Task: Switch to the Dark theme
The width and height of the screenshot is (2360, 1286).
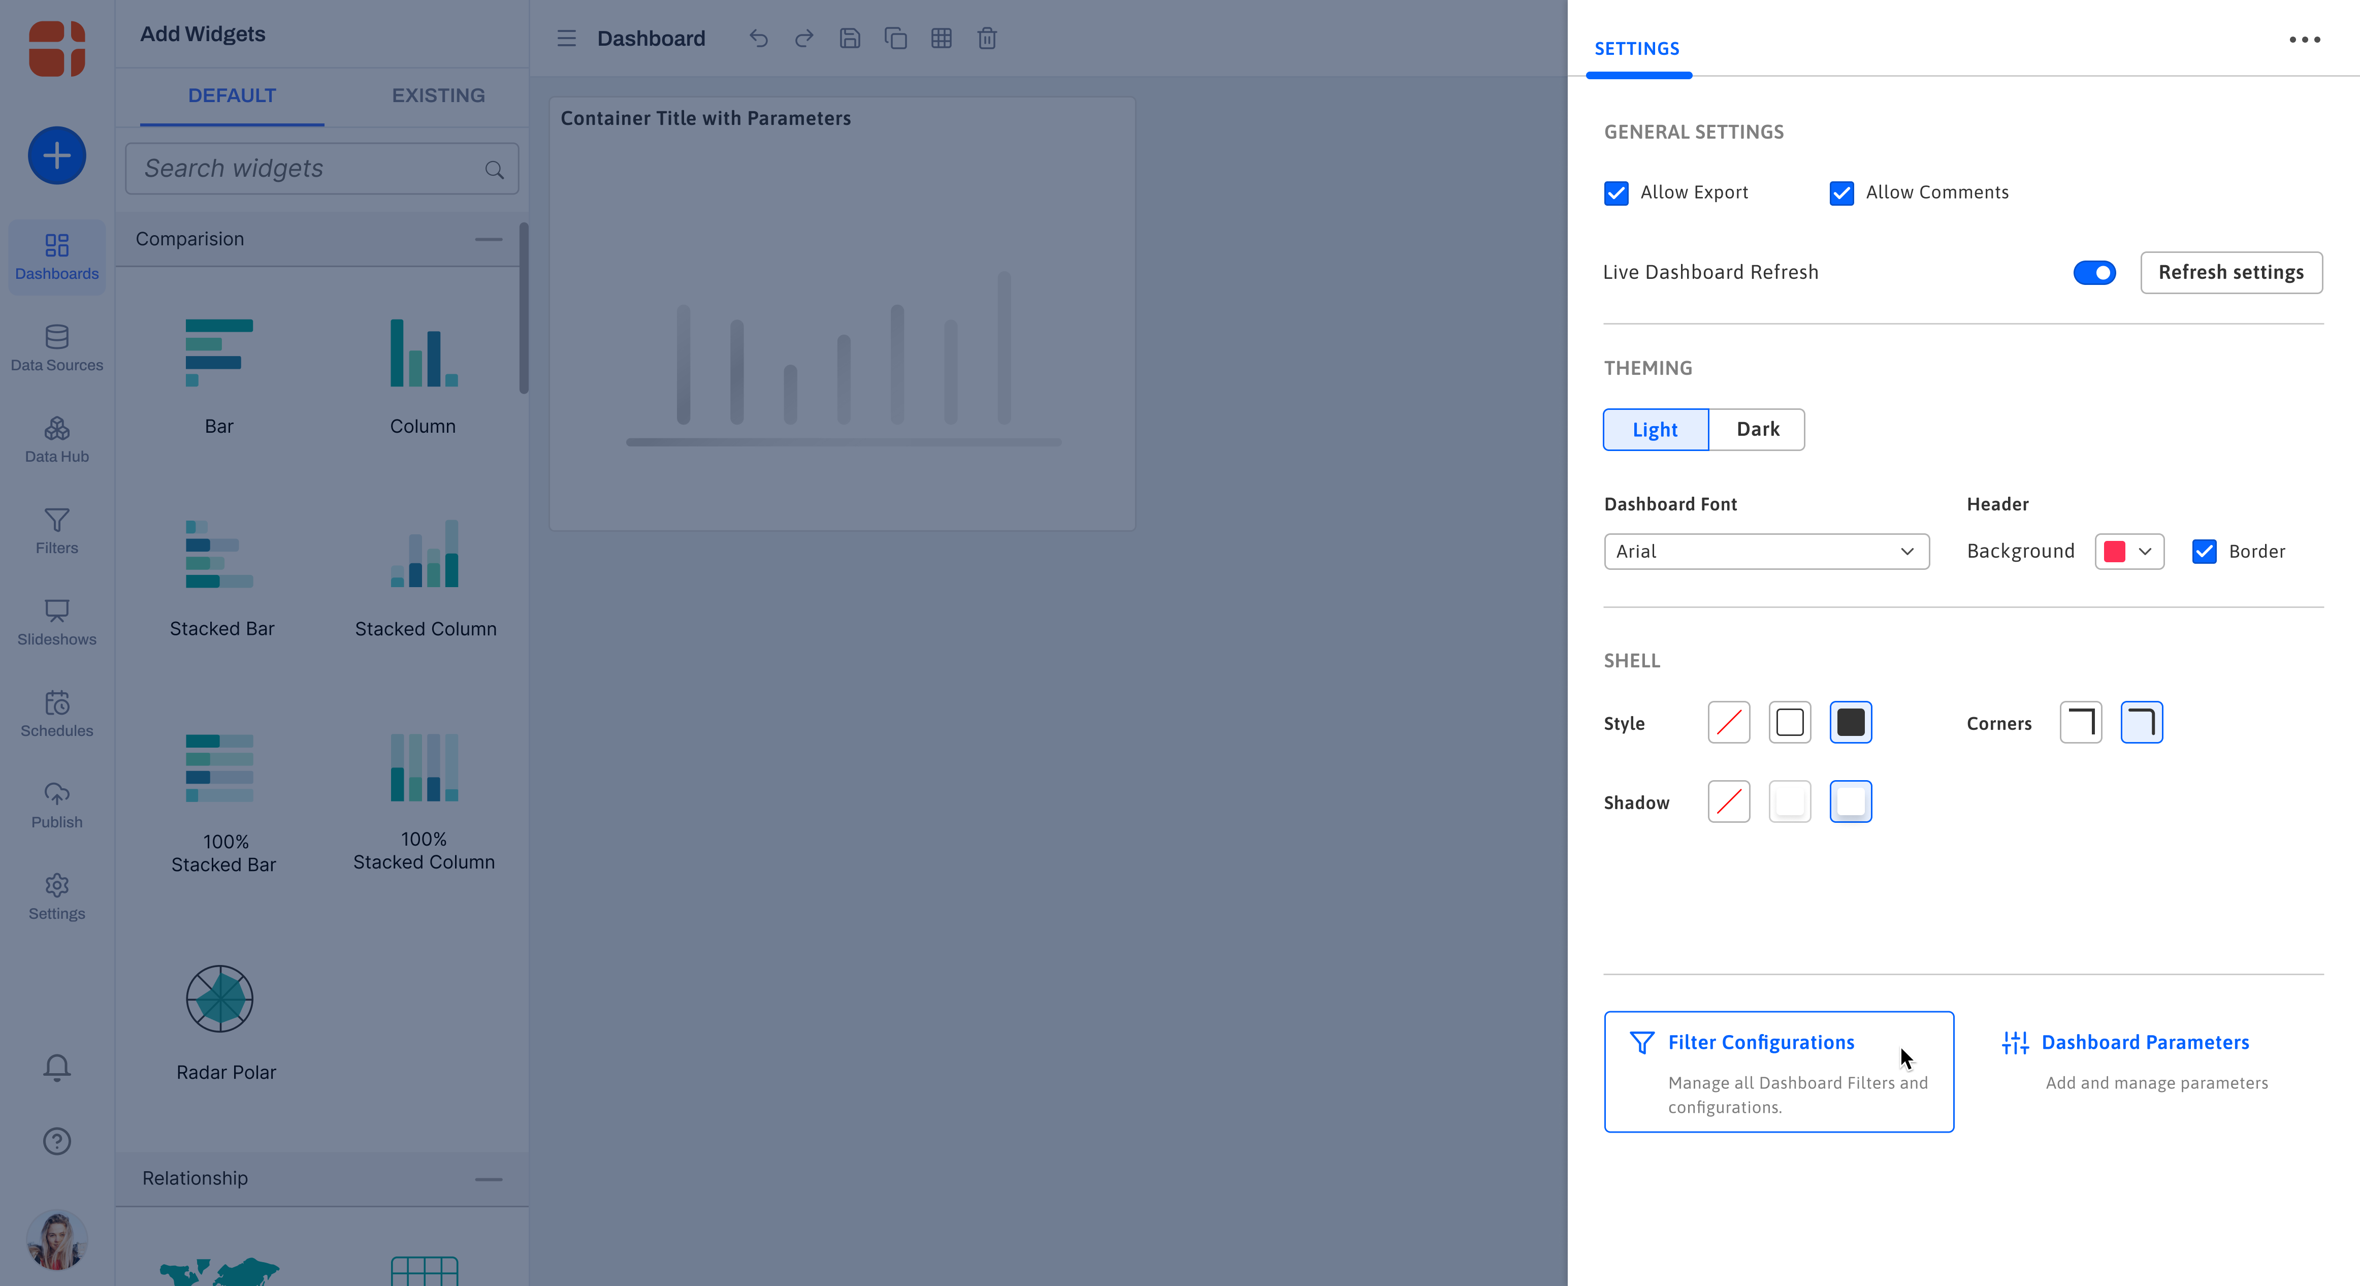Action: coord(1757,430)
